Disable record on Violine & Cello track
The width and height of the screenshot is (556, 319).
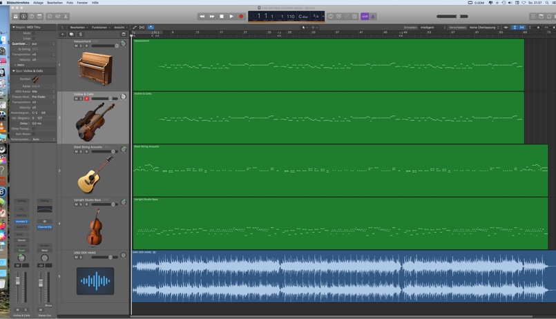(86, 99)
